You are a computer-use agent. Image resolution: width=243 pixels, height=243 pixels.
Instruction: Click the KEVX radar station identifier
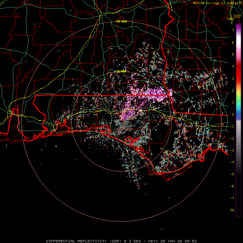click(x=153, y=241)
